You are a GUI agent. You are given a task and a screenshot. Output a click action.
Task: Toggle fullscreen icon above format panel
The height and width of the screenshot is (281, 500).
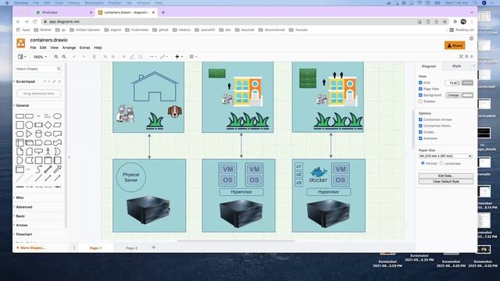coord(461,56)
